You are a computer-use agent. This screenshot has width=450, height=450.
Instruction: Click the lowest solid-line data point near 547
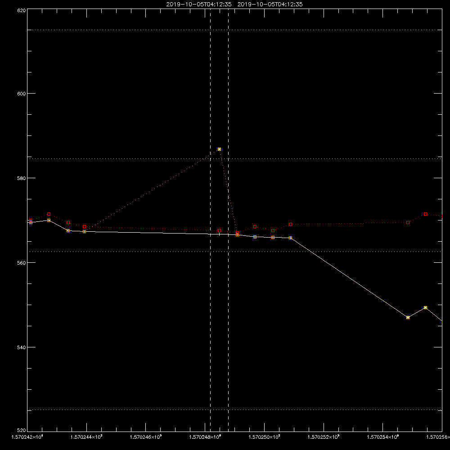tap(408, 317)
